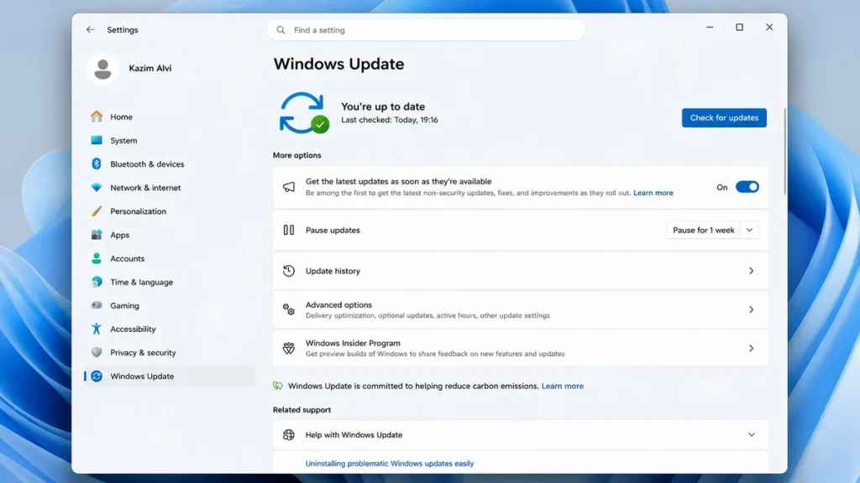Click Learn more about carbon emissions

click(x=563, y=386)
